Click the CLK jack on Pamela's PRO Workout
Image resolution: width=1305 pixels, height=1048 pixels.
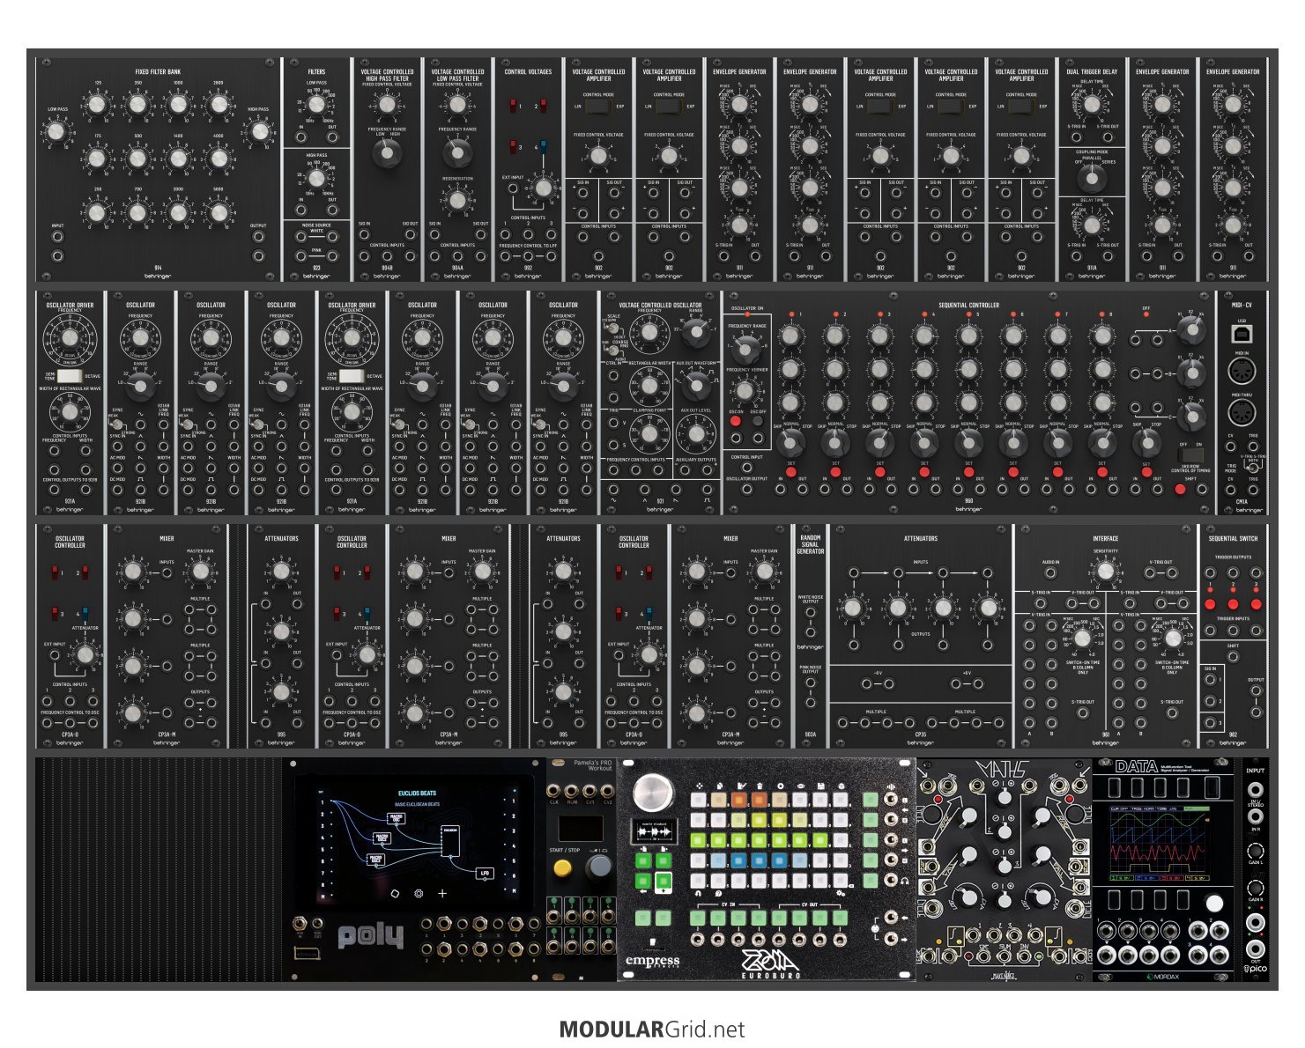[x=554, y=793]
